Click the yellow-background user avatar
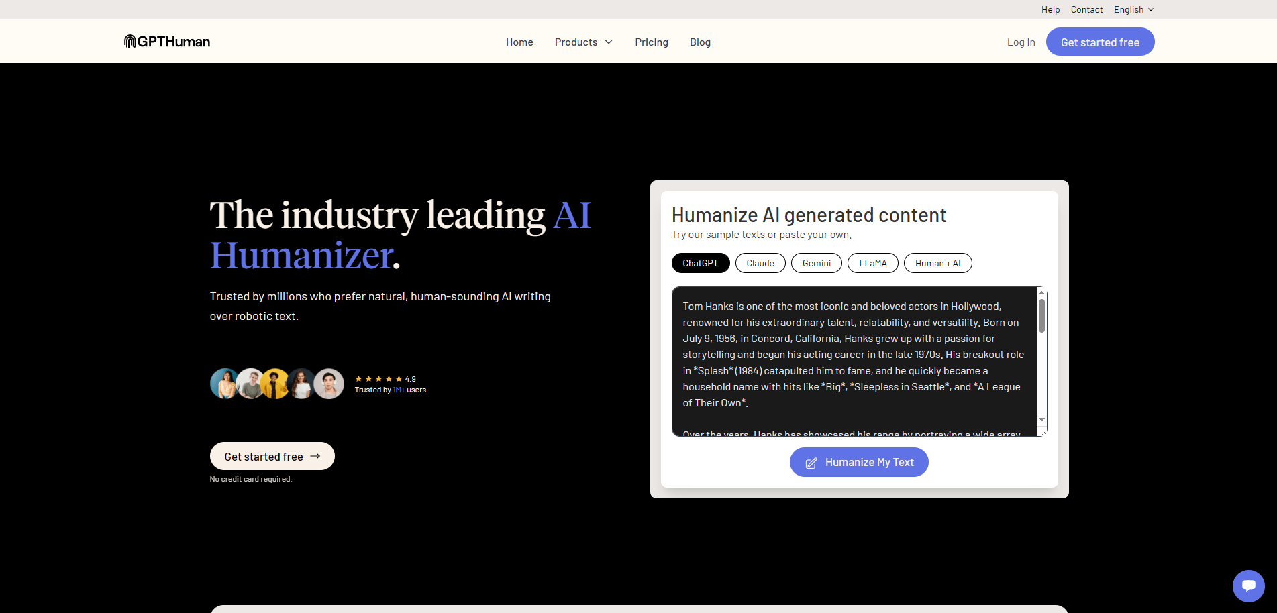Screen dimensions: 1277x613 click(276, 384)
